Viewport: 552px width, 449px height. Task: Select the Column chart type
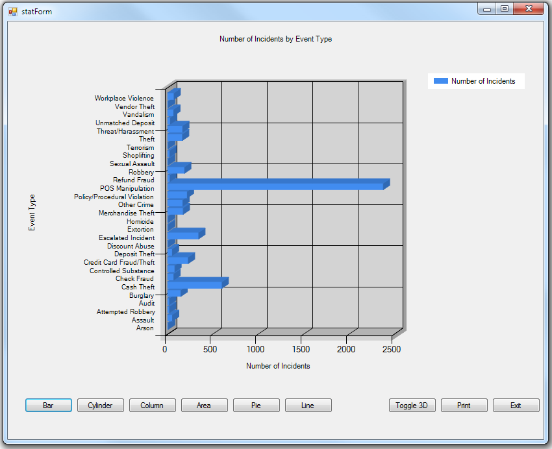[152, 405]
